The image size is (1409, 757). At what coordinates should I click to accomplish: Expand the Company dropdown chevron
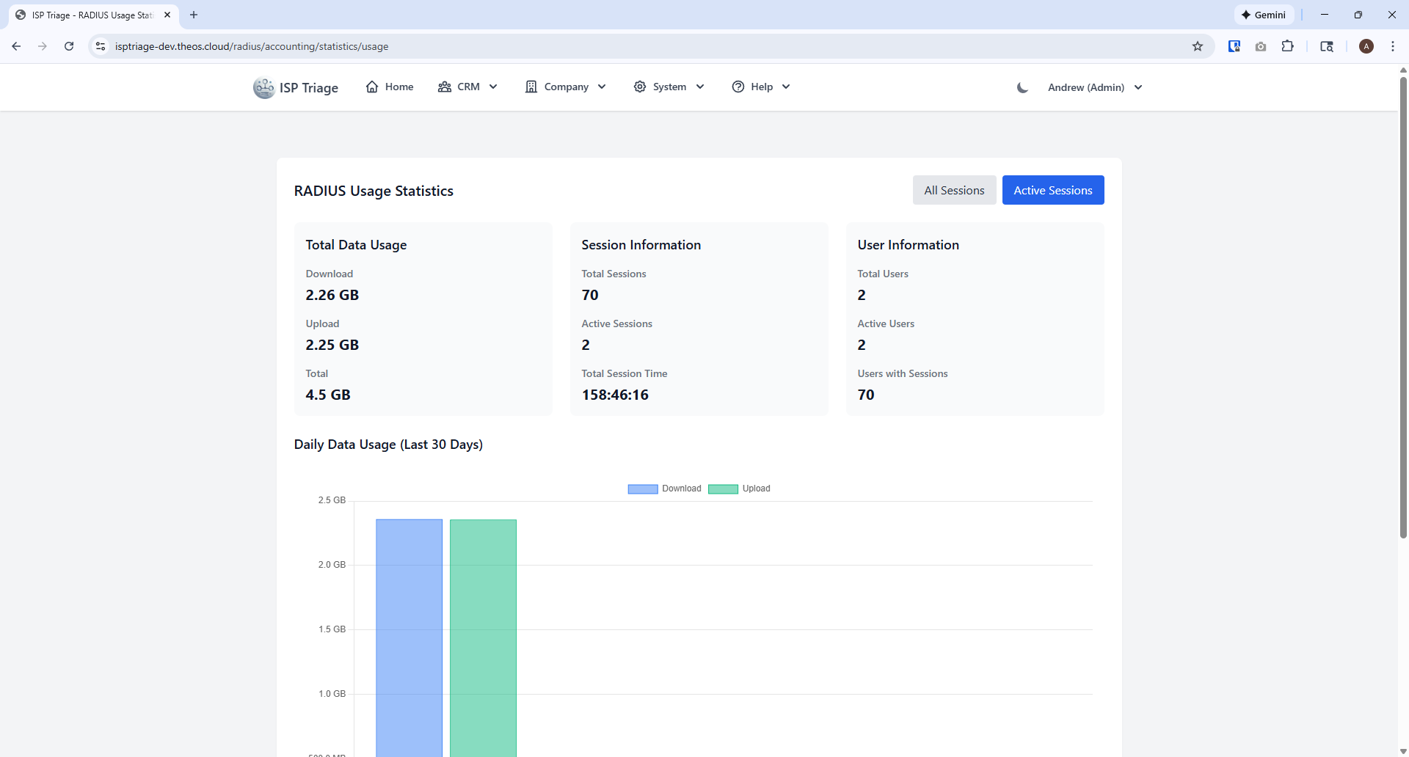pos(602,87)
